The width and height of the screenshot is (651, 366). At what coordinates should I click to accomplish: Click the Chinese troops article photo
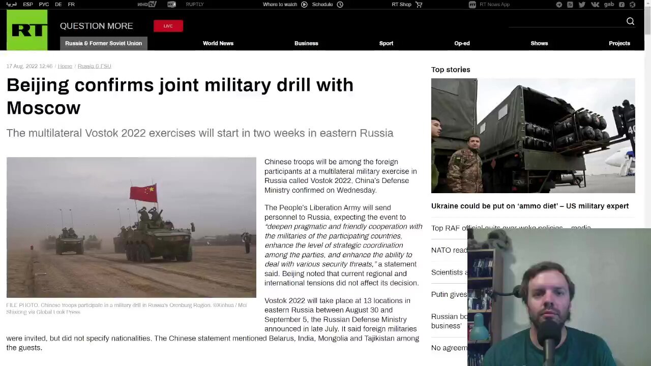[x=131, y=227]
